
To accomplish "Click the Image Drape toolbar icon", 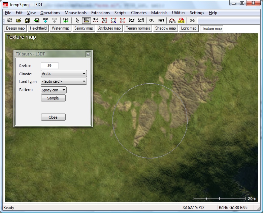I will 141,20.
